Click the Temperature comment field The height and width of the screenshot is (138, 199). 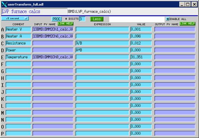pyautogui.click(x=18, y=57)
